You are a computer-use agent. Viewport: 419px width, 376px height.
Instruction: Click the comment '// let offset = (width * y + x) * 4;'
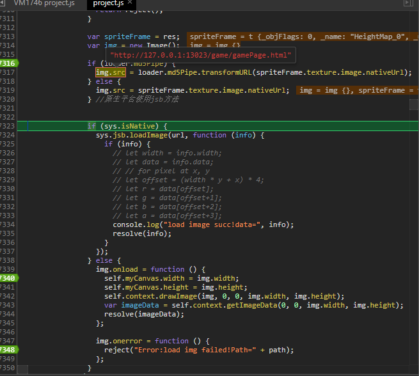pyautogui.click(x=188, y=180)
